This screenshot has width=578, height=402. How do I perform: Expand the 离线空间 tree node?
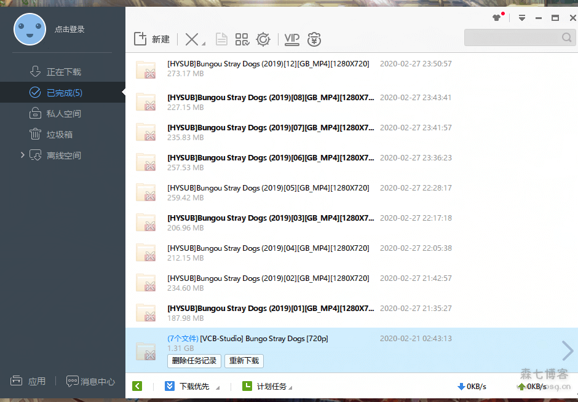pyautogui.click(x=23, y=156)
